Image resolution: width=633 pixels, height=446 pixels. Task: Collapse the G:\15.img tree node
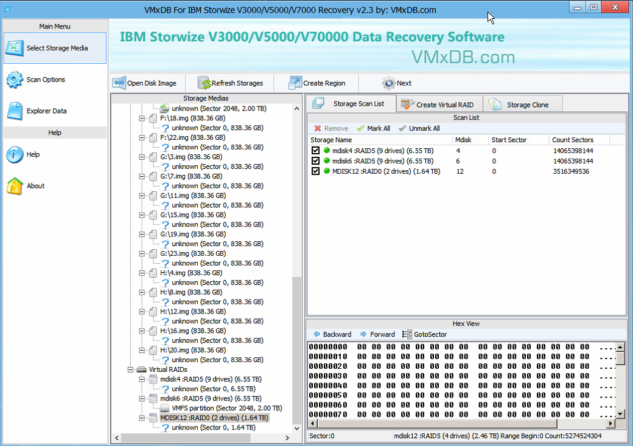142,215
